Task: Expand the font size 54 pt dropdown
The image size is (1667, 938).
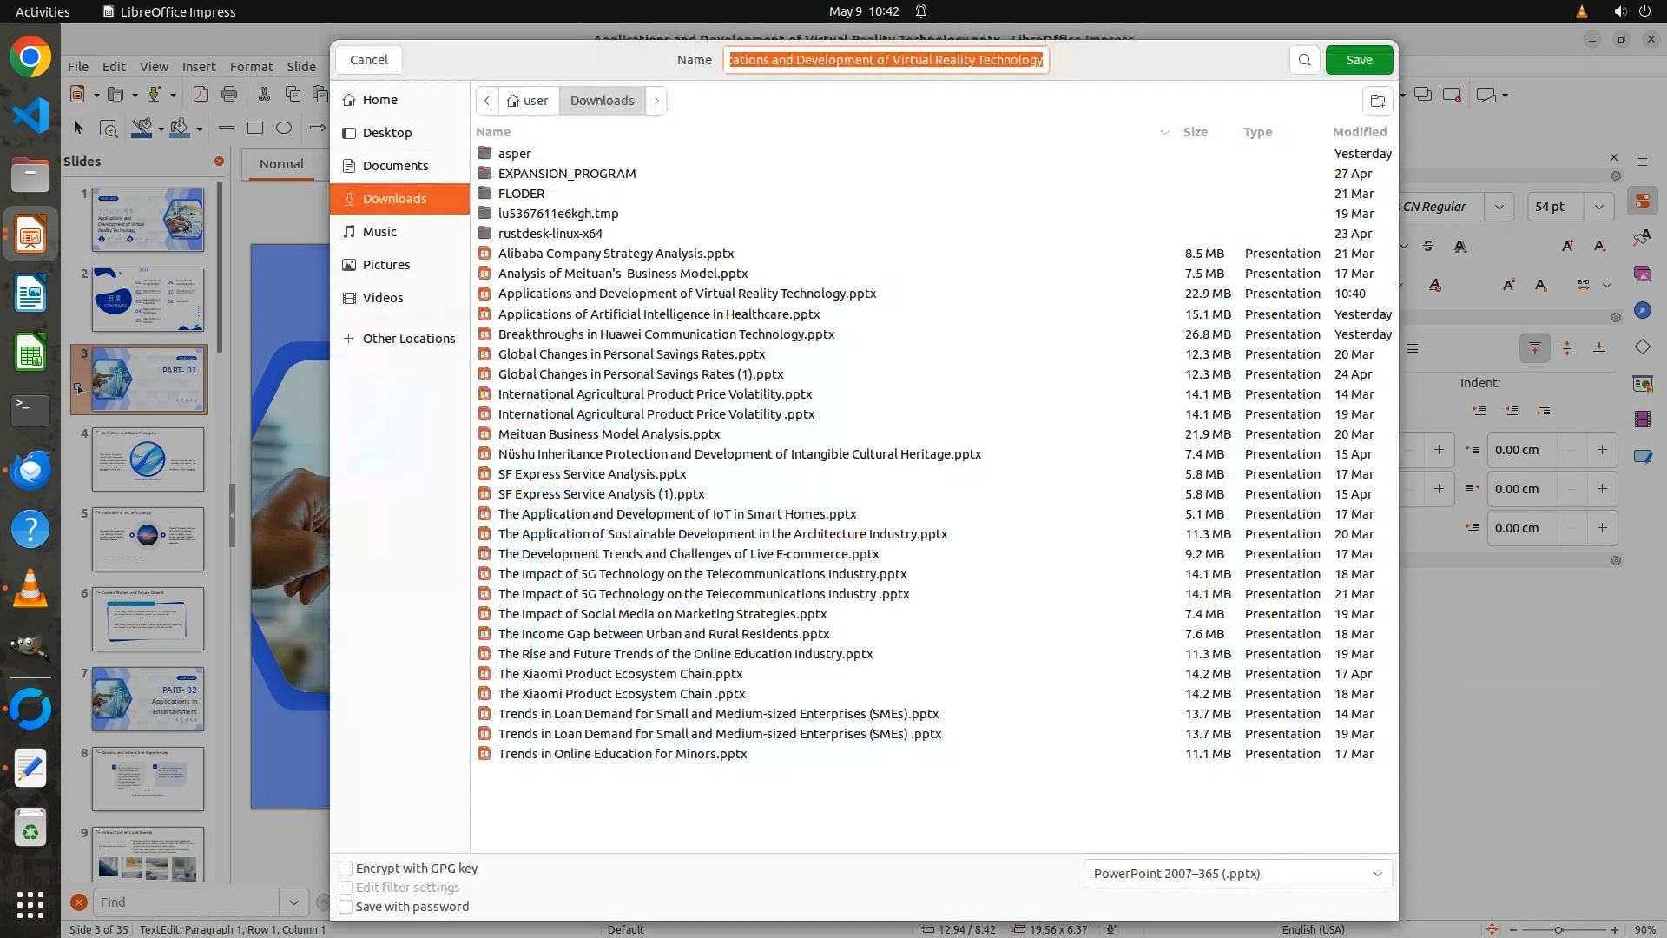Action: coord(1598,207)
